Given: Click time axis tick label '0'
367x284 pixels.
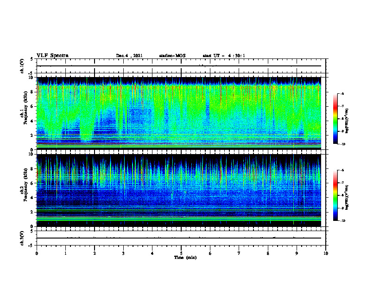Looking at the screenshot, I should (x=37, y=253).
